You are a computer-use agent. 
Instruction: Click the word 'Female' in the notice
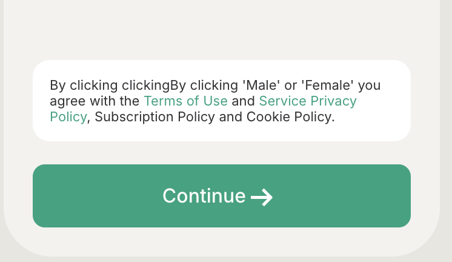point(333,85)
